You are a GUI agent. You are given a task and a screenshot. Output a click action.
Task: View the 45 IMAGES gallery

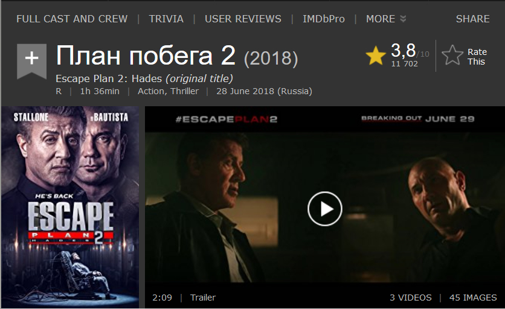473,298
